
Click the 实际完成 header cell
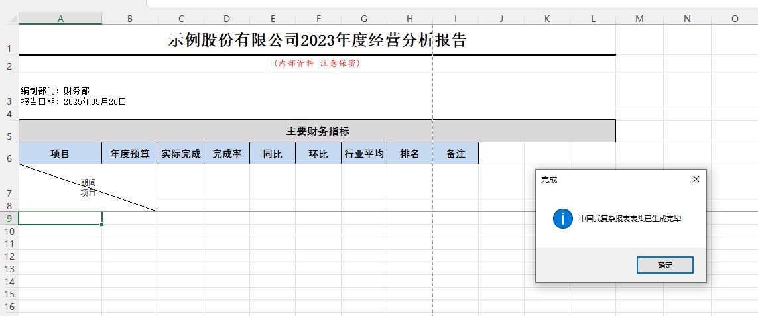point(181,154)
